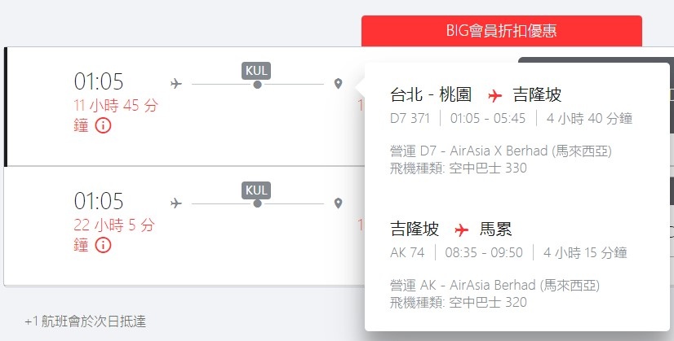
Task: Click the airplane icon in the first flight row
Action: tap(175, 83)
